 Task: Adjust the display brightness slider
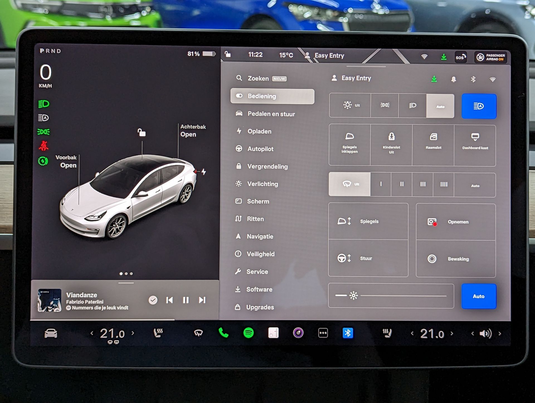click(x=391, y=296)
